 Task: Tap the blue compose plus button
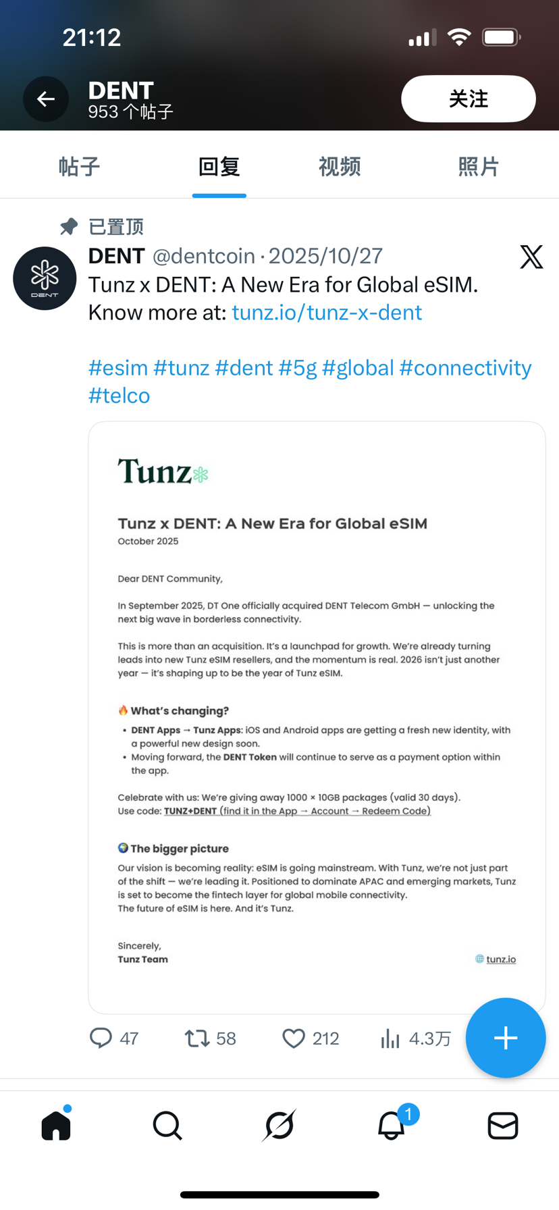coord(505,1038)
